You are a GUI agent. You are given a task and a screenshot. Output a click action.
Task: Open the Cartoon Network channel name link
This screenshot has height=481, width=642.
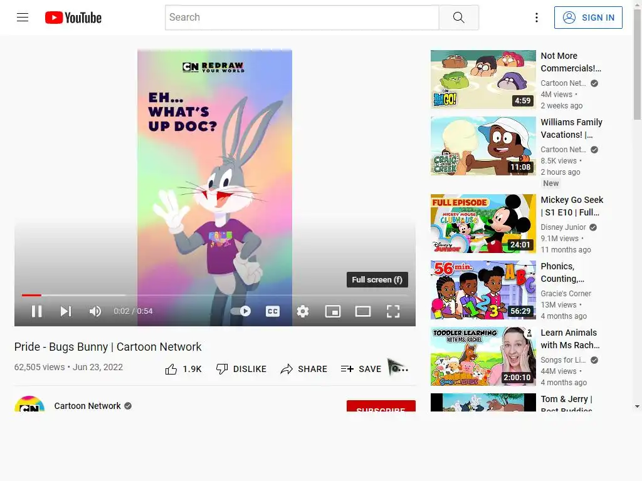(x=87, y=406)
